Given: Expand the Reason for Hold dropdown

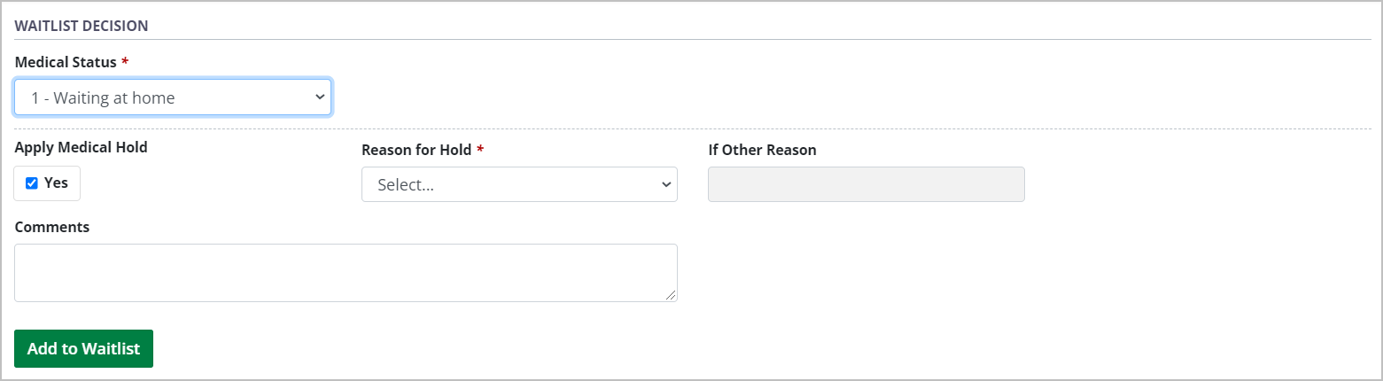Looking at the screenshot, I should pyautogui.click(x=519, y=184).
